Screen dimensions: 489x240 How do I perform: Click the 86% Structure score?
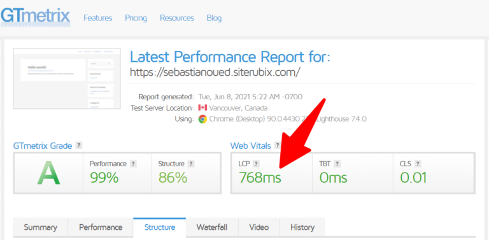tap(173, 178)
